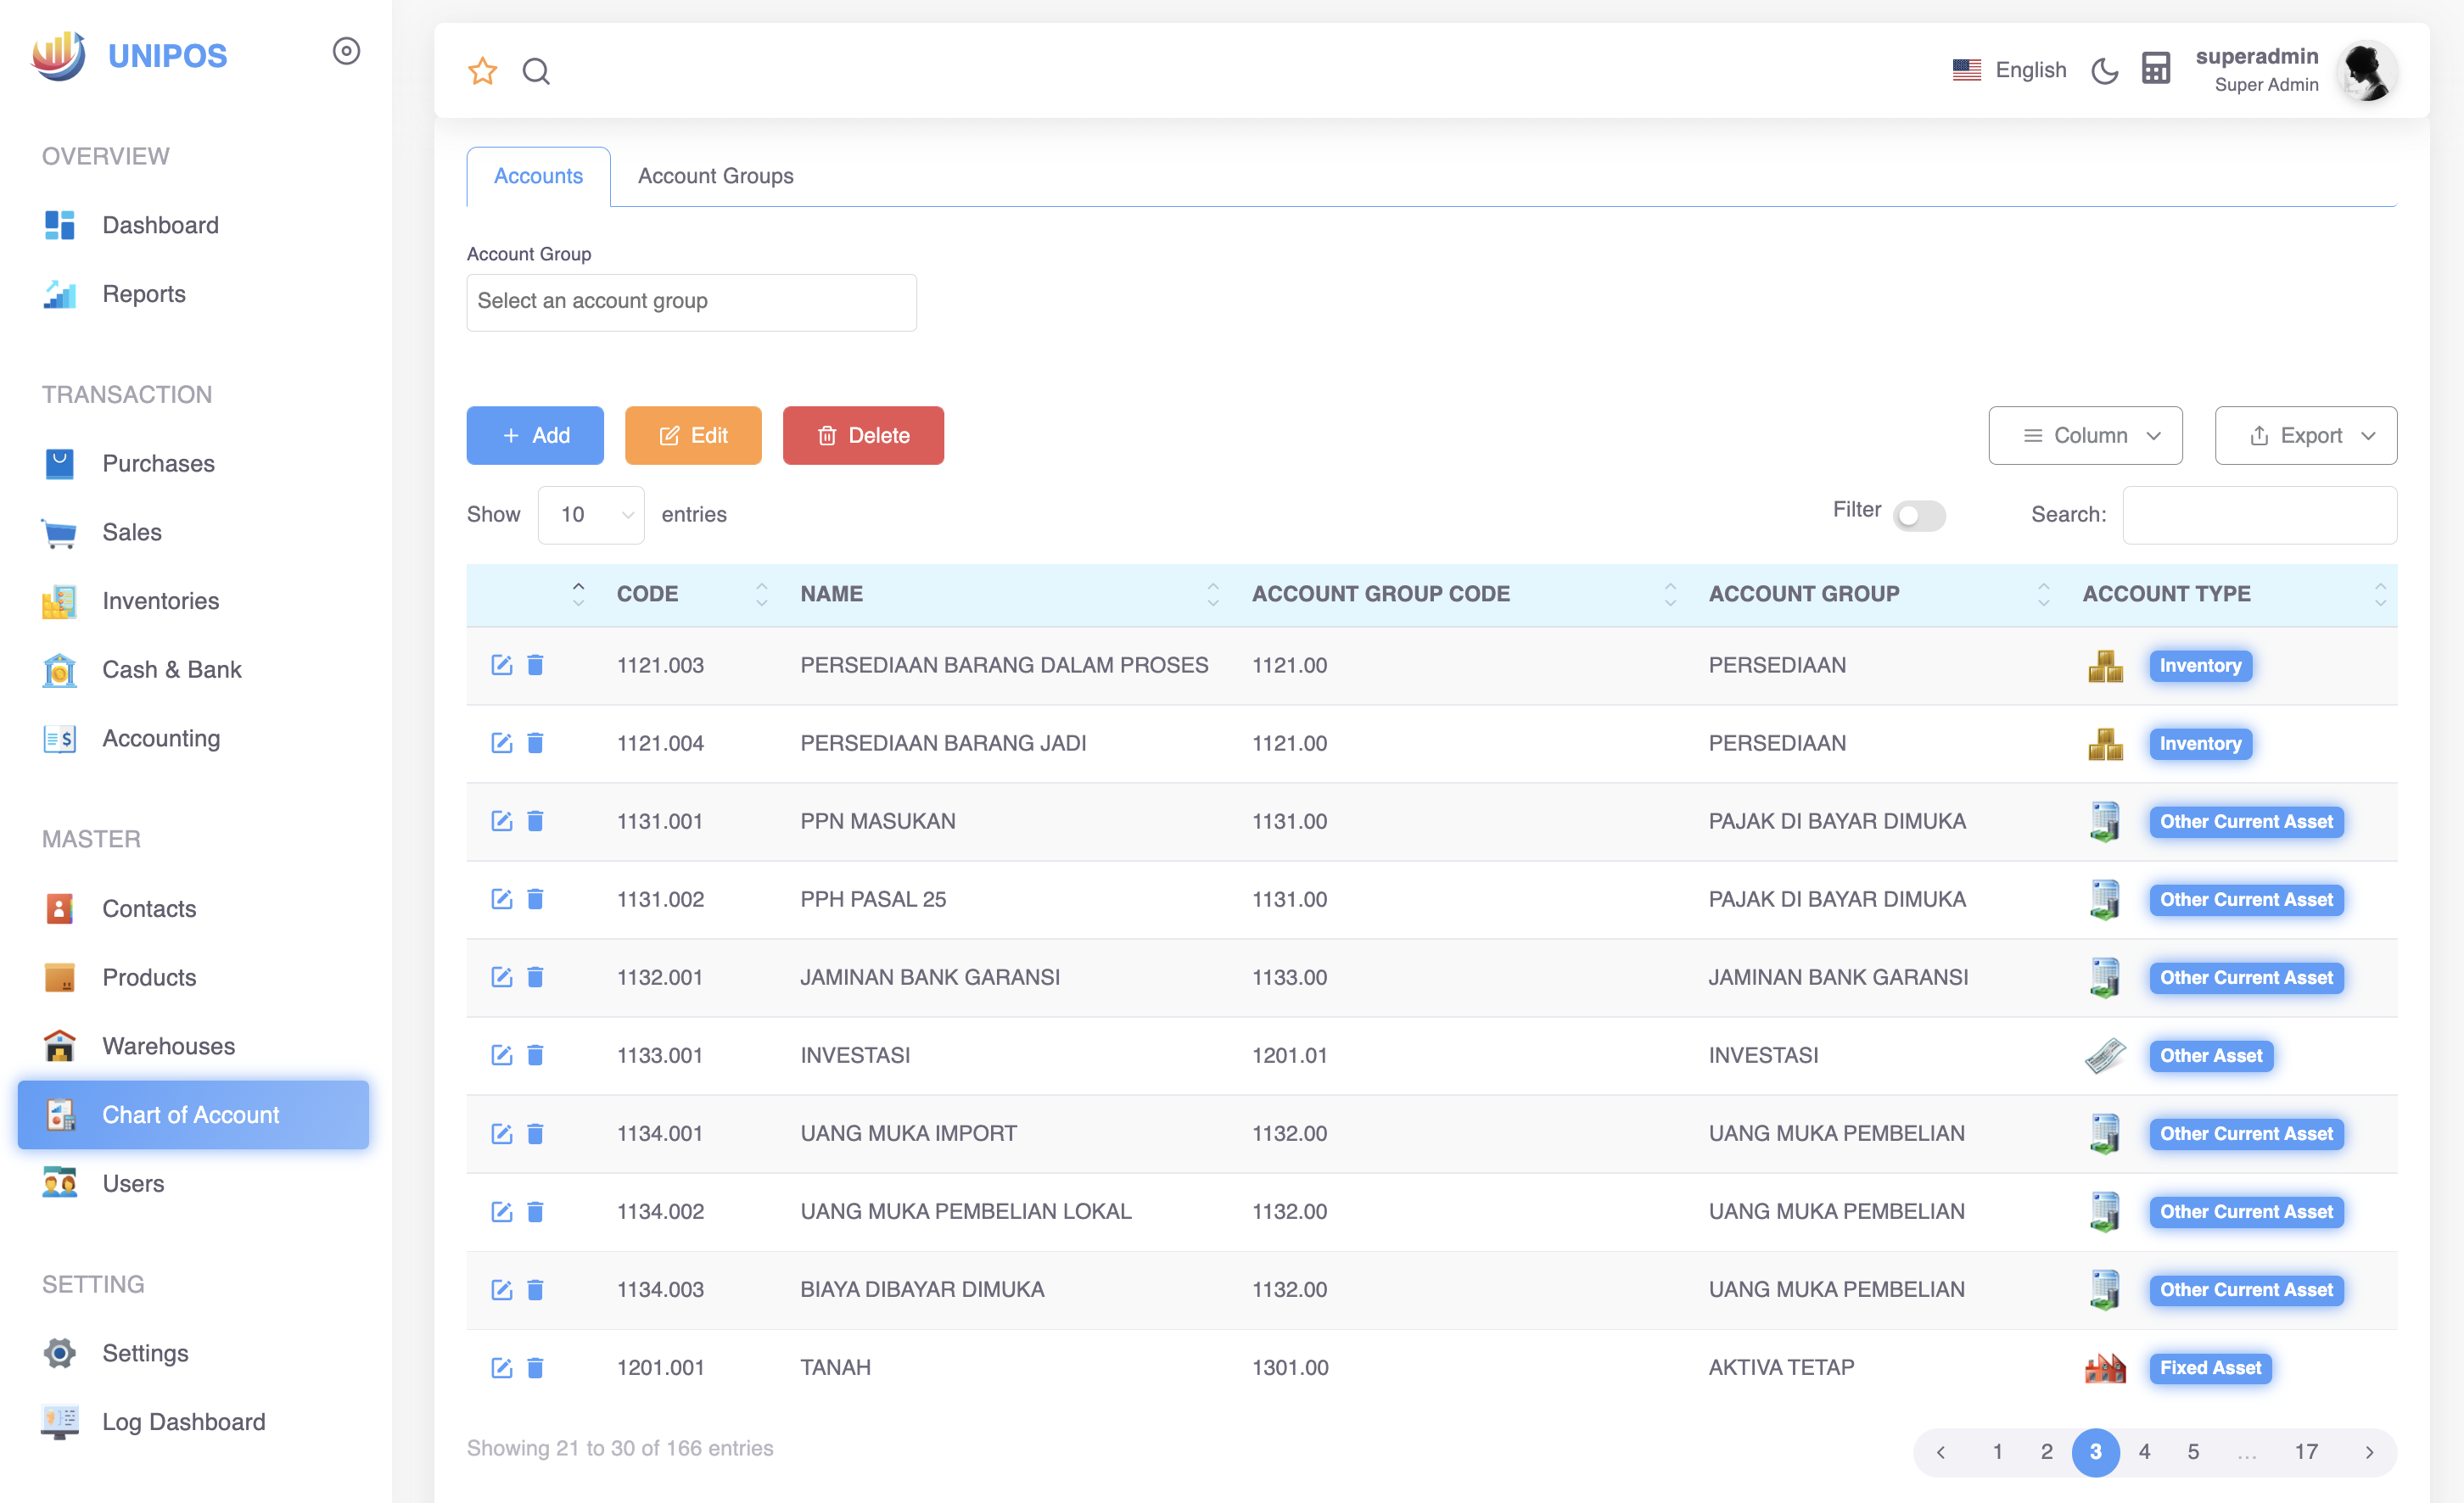Switch to Accounts tab
This screenshot has width=2464, height=1503.
pos(538,176)
